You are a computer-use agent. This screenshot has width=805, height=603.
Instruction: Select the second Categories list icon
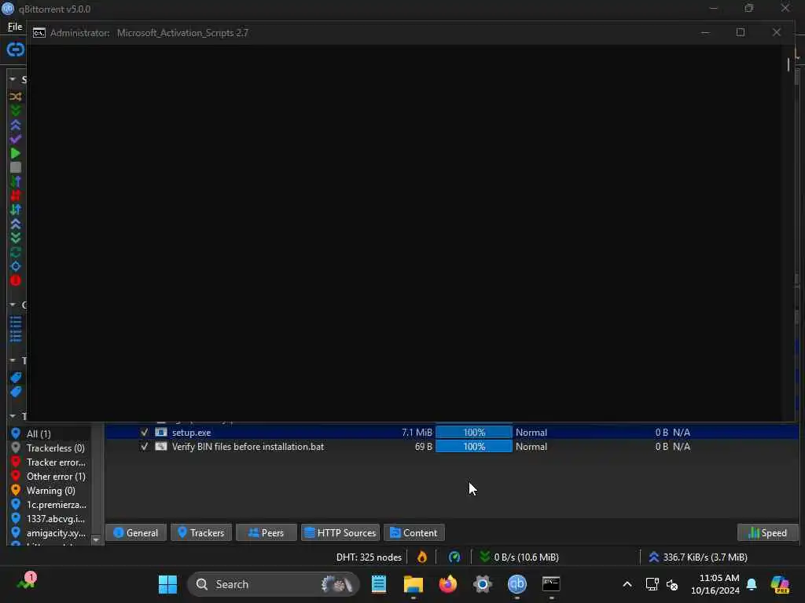click(16, 336)
